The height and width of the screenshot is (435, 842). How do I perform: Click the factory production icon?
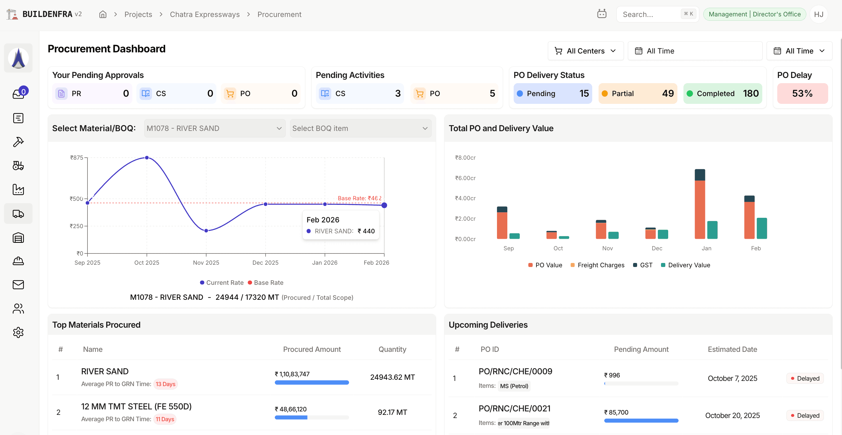click(18, 190)
